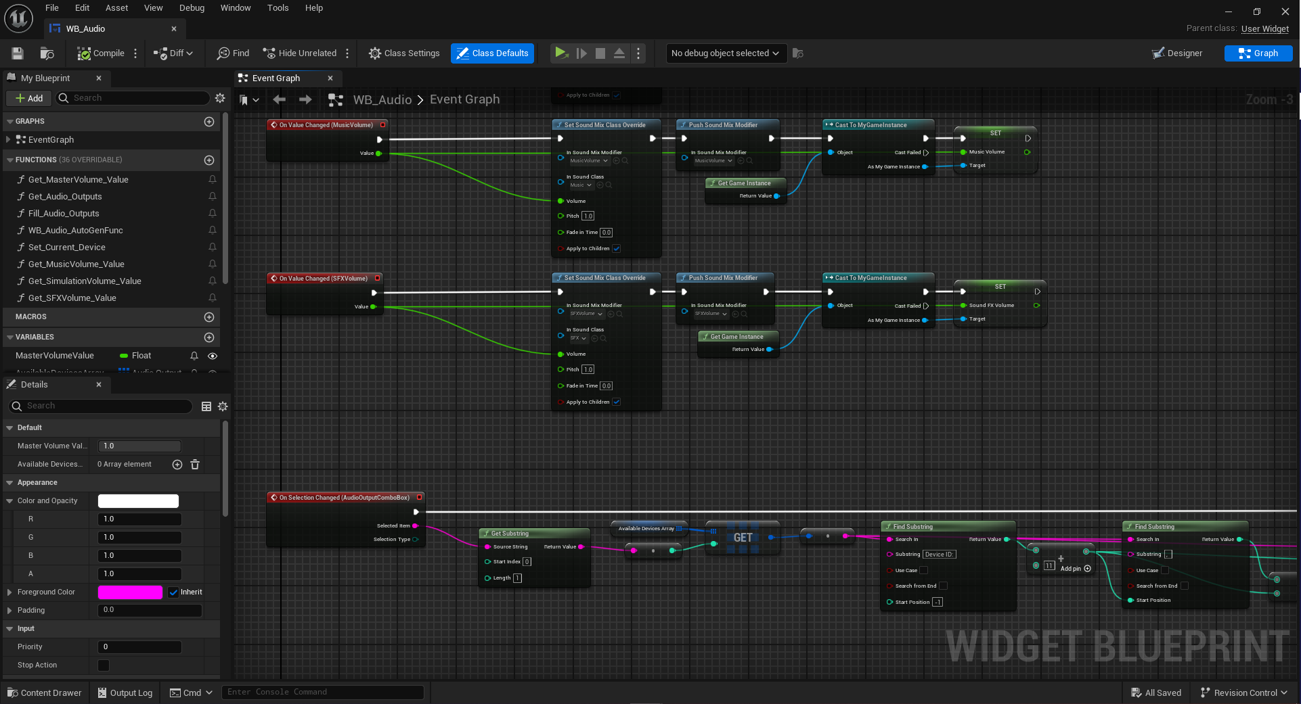The image size is (1301, 704).
Task: Open Class Settings
Action: (403, 53)
